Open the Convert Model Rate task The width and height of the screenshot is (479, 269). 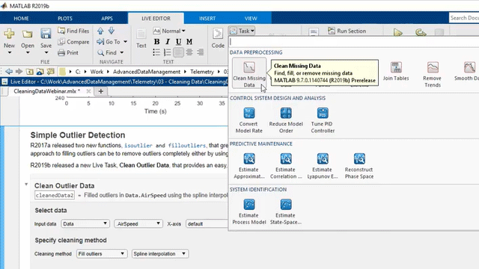pyautogui.click(x=249, y=120)
